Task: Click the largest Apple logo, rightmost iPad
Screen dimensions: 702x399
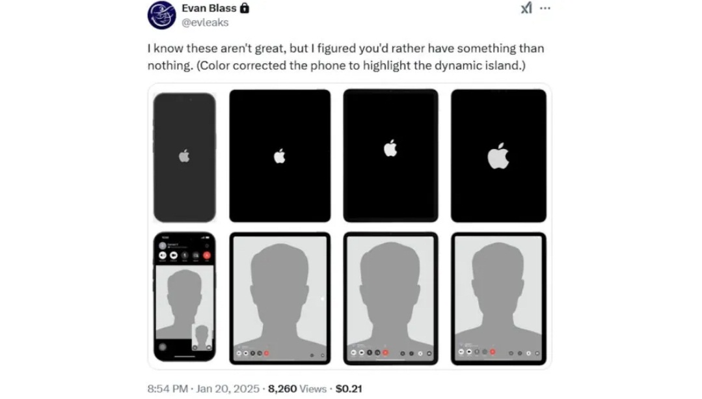Action: pos(498,156)
